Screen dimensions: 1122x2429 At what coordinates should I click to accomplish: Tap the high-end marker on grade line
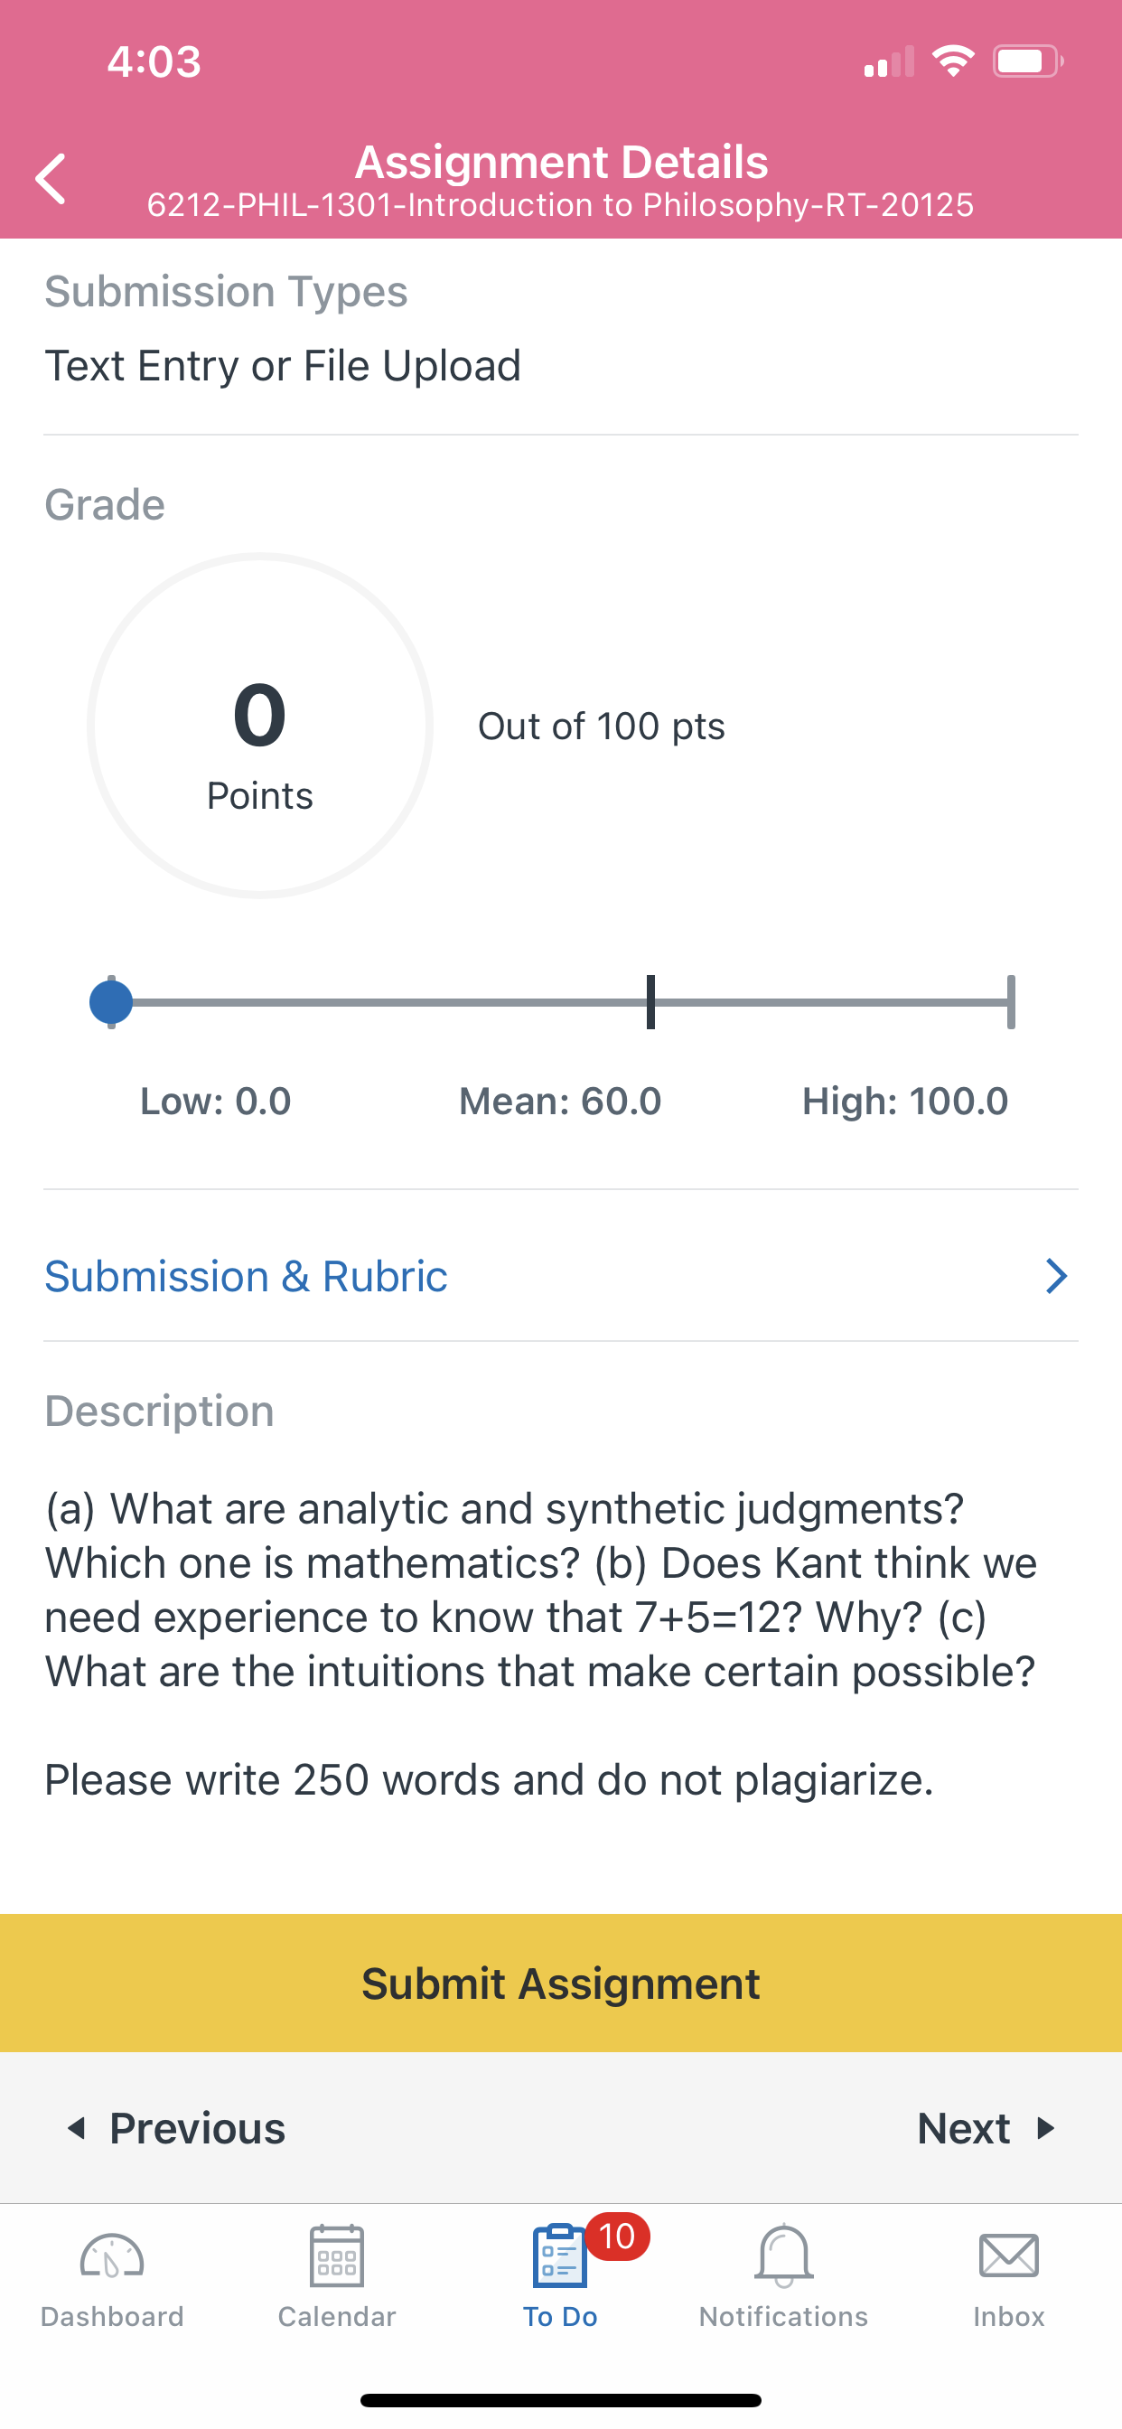(1011, 1002)
